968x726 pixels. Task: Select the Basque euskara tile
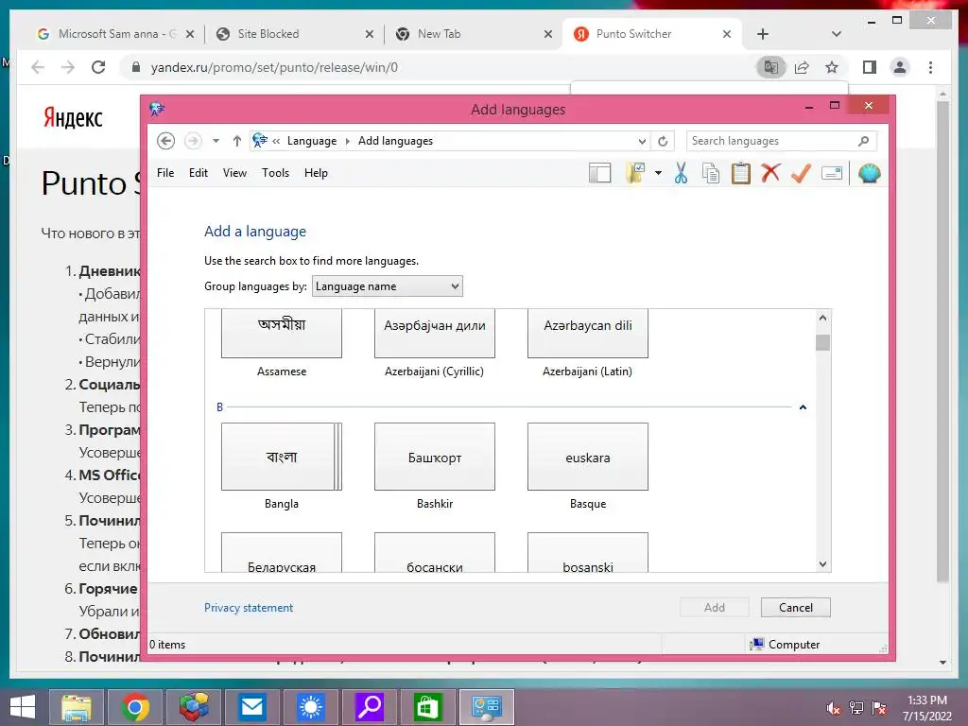click(588, 457)
